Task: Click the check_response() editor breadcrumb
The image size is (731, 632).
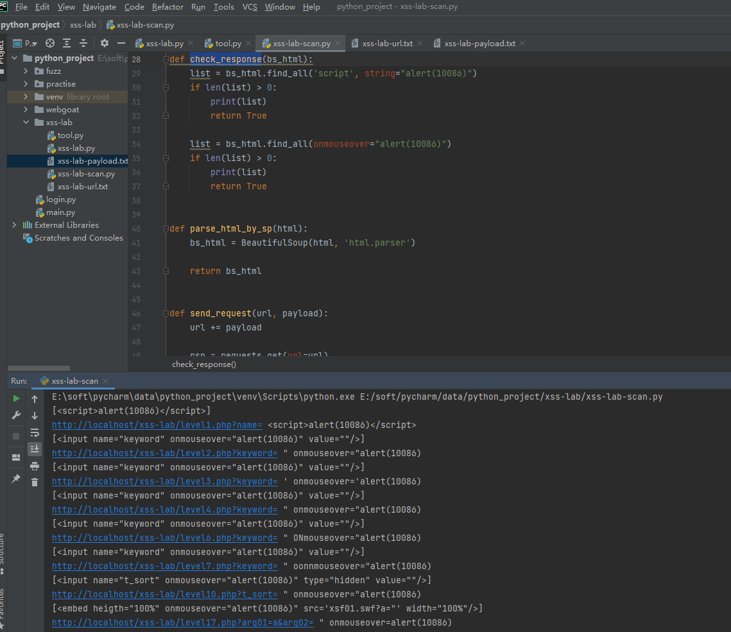Action: point(203,364)
